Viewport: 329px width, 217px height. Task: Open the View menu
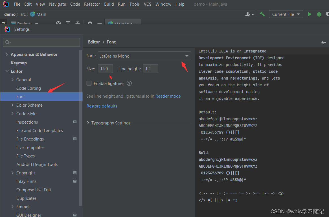click(x=40, y=4)
